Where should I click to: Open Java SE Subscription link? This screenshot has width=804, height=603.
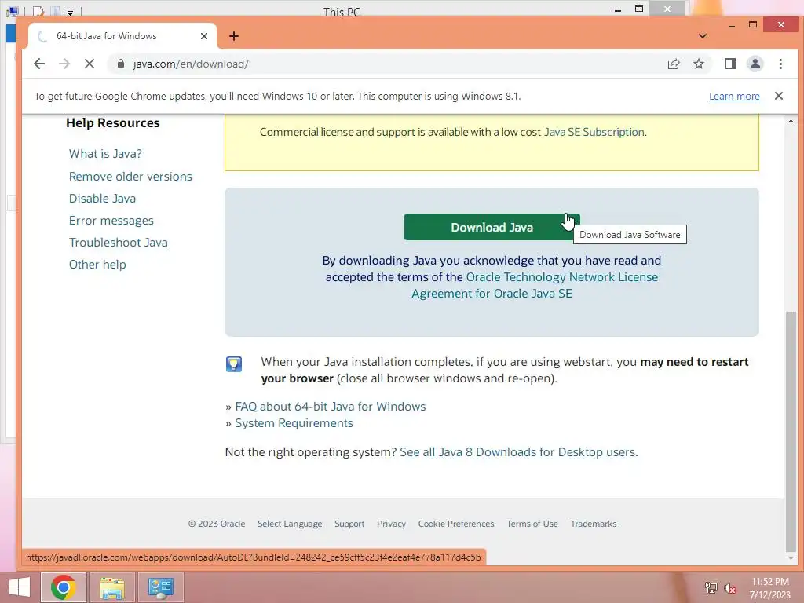pyautogui.click(x=594, y=132)
